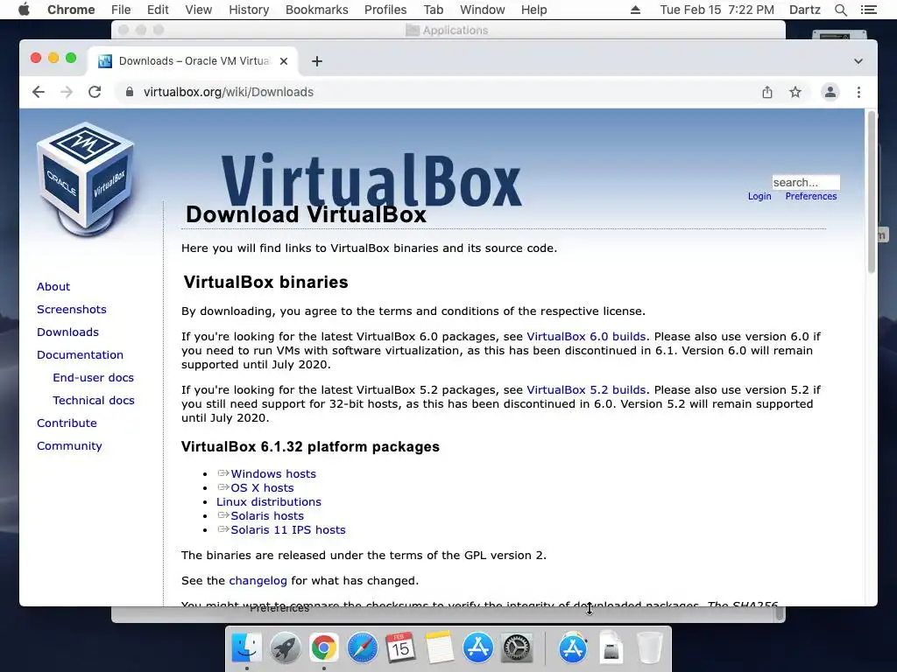The height and width of the screenshot is (672, 897).
Task: Open System Preferences from the Dock
Action: 517,647
